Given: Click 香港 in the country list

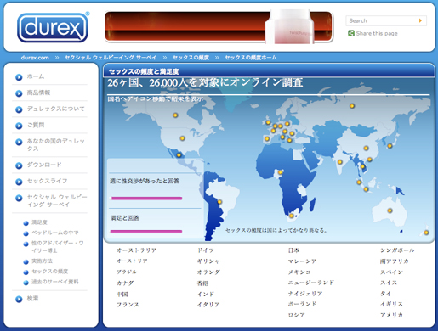Looking at the screenshot, I should coord(202,283).
